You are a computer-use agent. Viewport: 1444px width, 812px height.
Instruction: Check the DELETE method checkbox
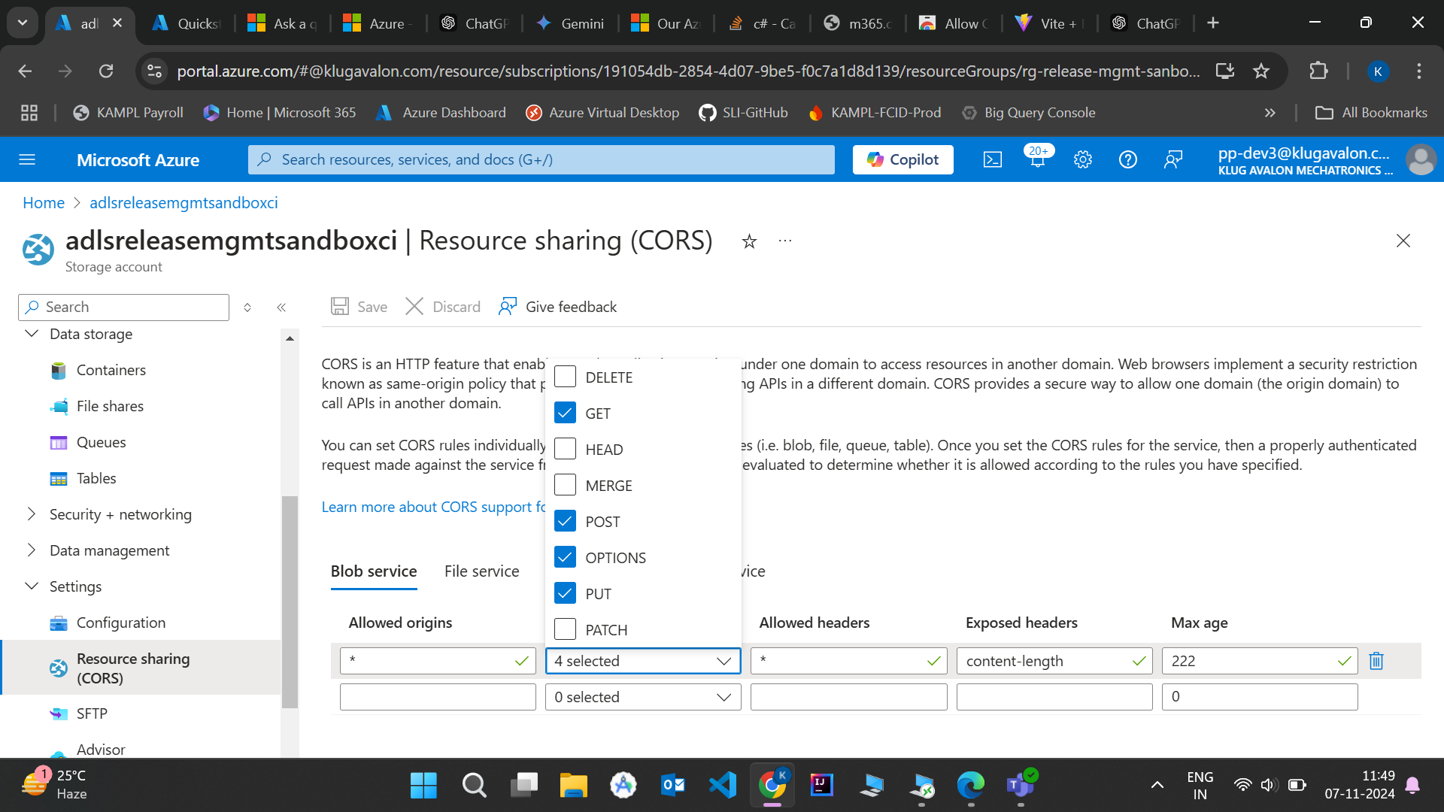click(x=565, y=376)
